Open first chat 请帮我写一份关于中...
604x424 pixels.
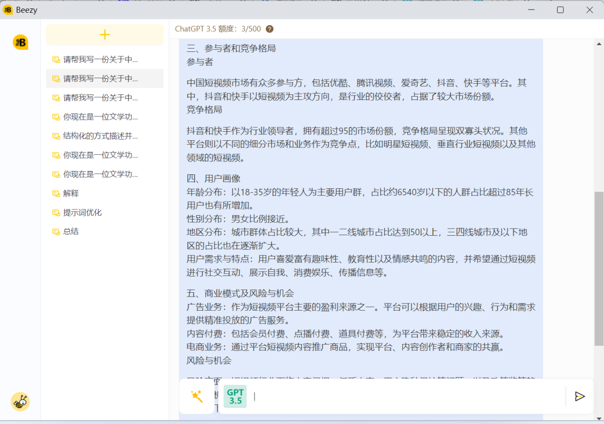[x=105, y=59]
